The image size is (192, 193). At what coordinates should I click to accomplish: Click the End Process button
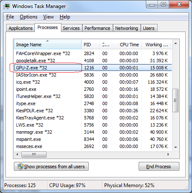pos(159,167)
